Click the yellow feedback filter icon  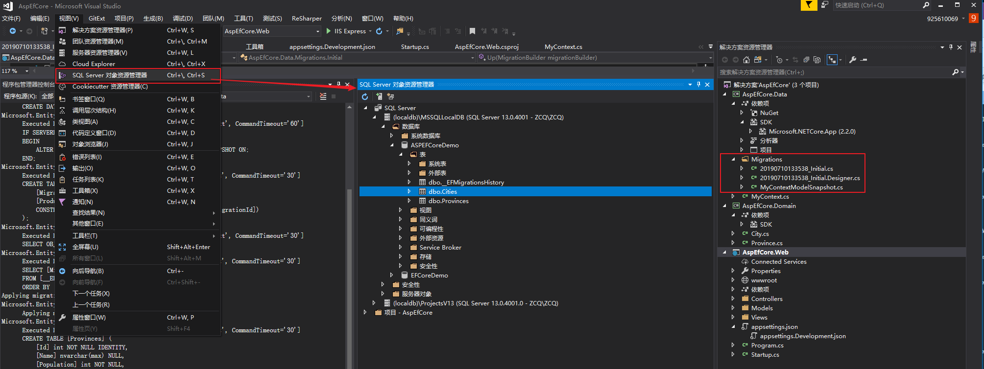click(809, 5)
